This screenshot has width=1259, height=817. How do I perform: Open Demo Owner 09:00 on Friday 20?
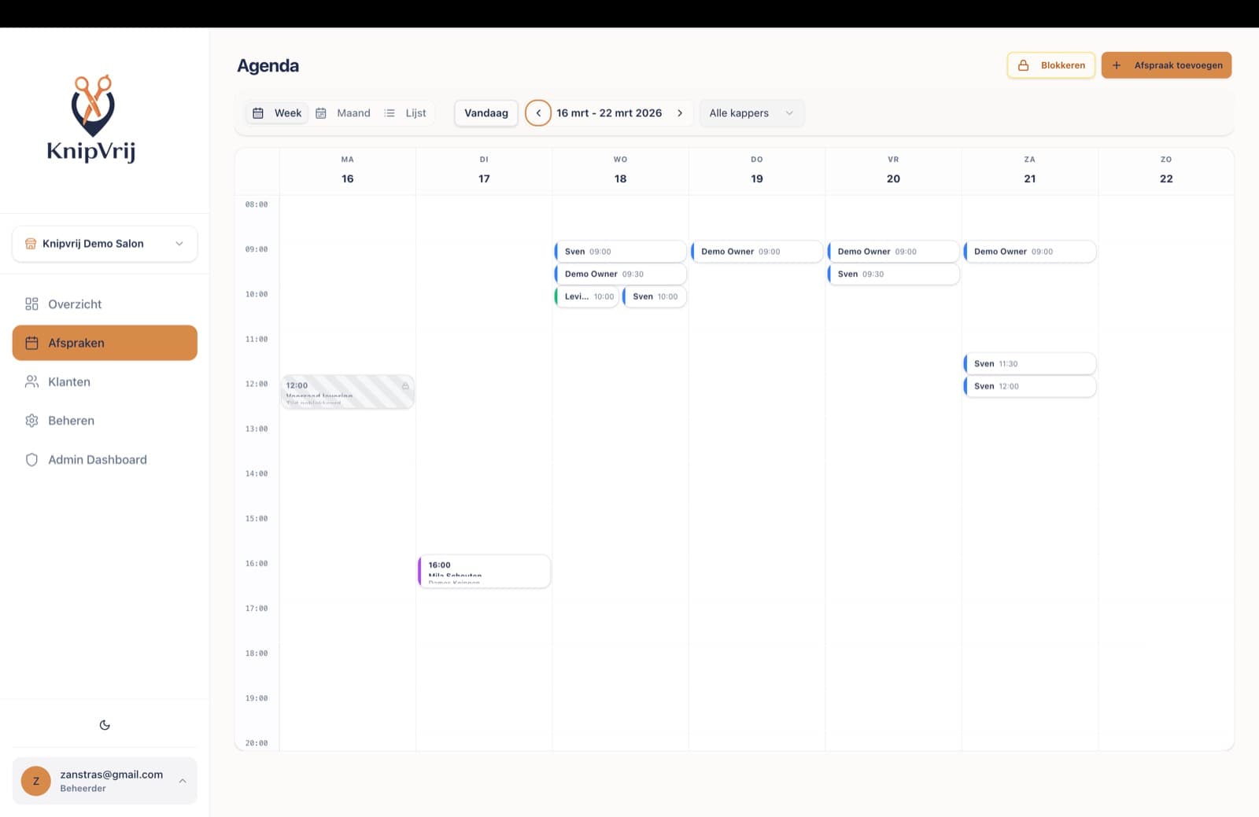coord(893,252)
